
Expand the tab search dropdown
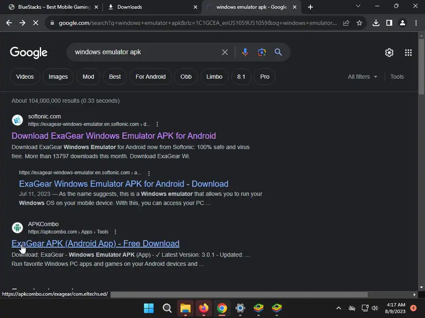358,6
